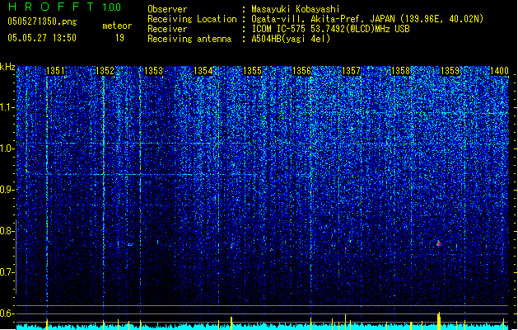
Task: Select the 1353 time marker
Action: [x=154, y=70]
